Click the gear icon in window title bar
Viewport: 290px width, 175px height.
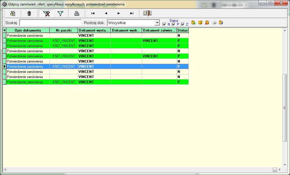[x=5, y=4]
